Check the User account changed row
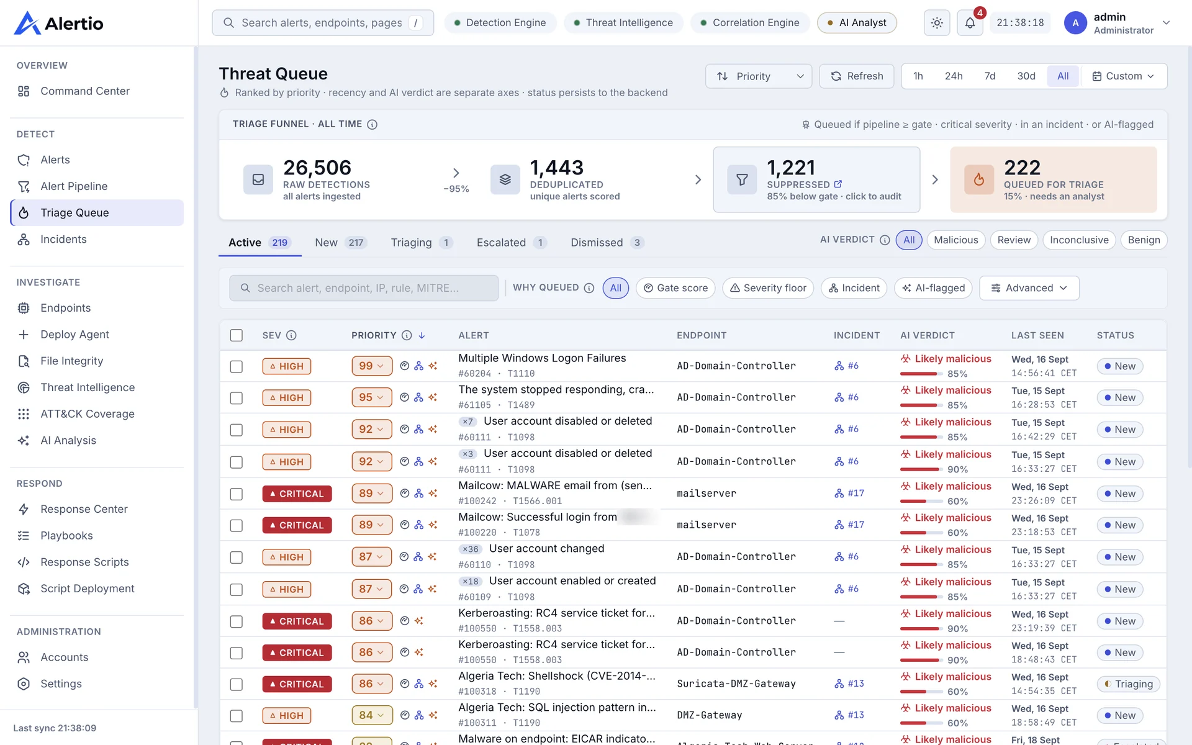This screenshot has height=745, width=1192. pos(237,558)
